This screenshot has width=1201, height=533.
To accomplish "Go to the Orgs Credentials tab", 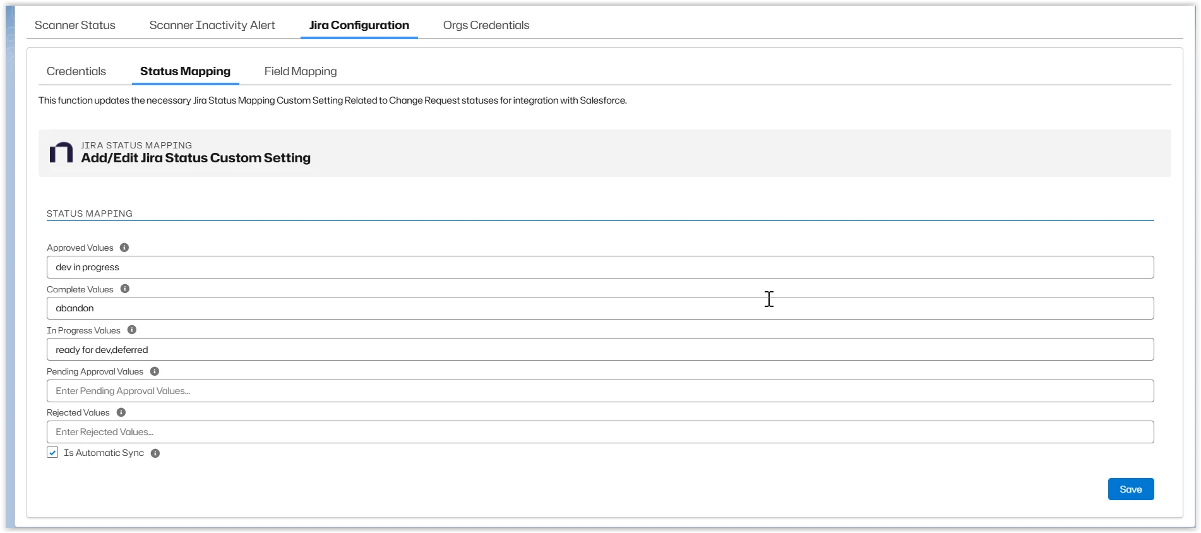I will click(x=486, y=25).
